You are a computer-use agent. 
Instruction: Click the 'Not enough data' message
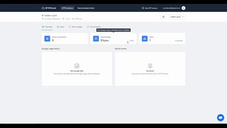tap(77, 71)
